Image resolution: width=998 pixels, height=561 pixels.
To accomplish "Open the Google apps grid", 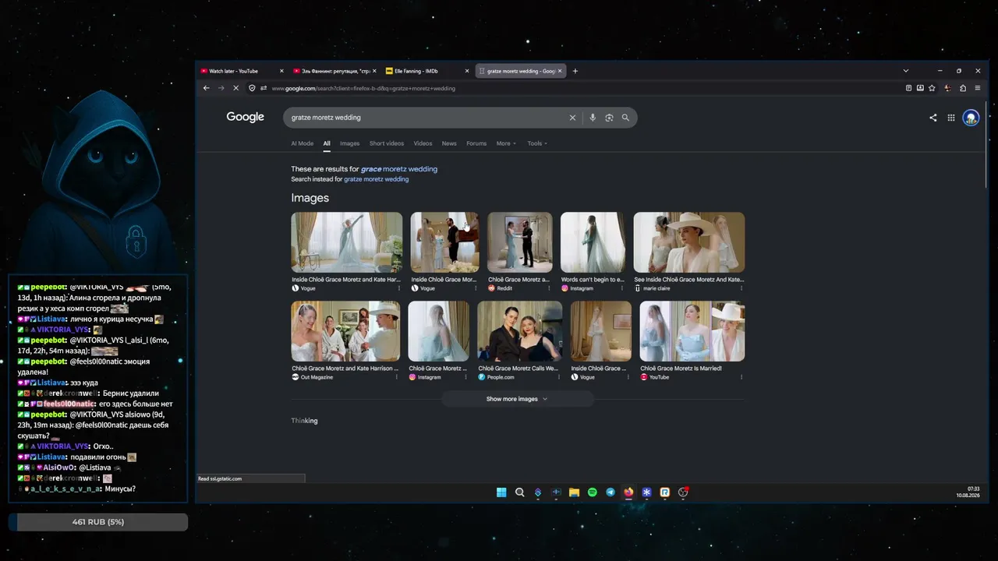I will [x=951, y=118].
